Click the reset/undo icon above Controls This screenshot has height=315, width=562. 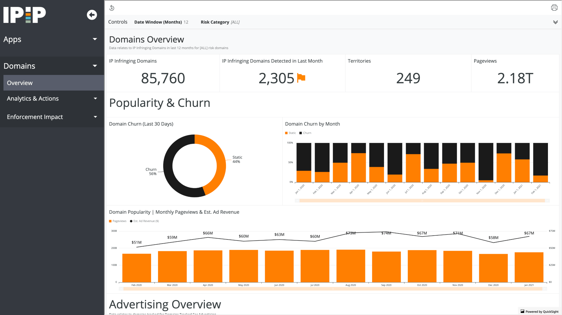[x=112, y=8]
